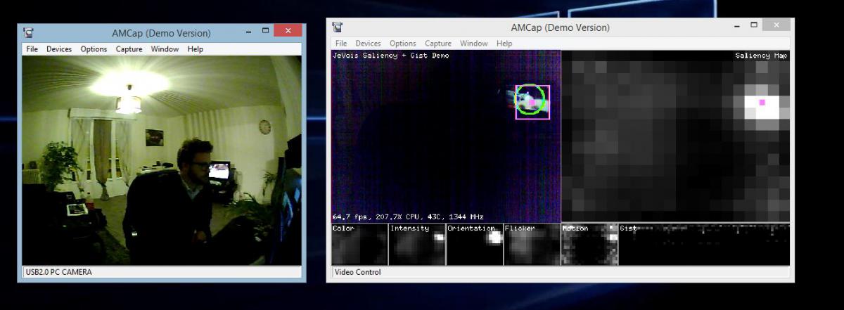Minimize the left AMCap window
This screenshot has width=844, height=310.
pos(248,32)
